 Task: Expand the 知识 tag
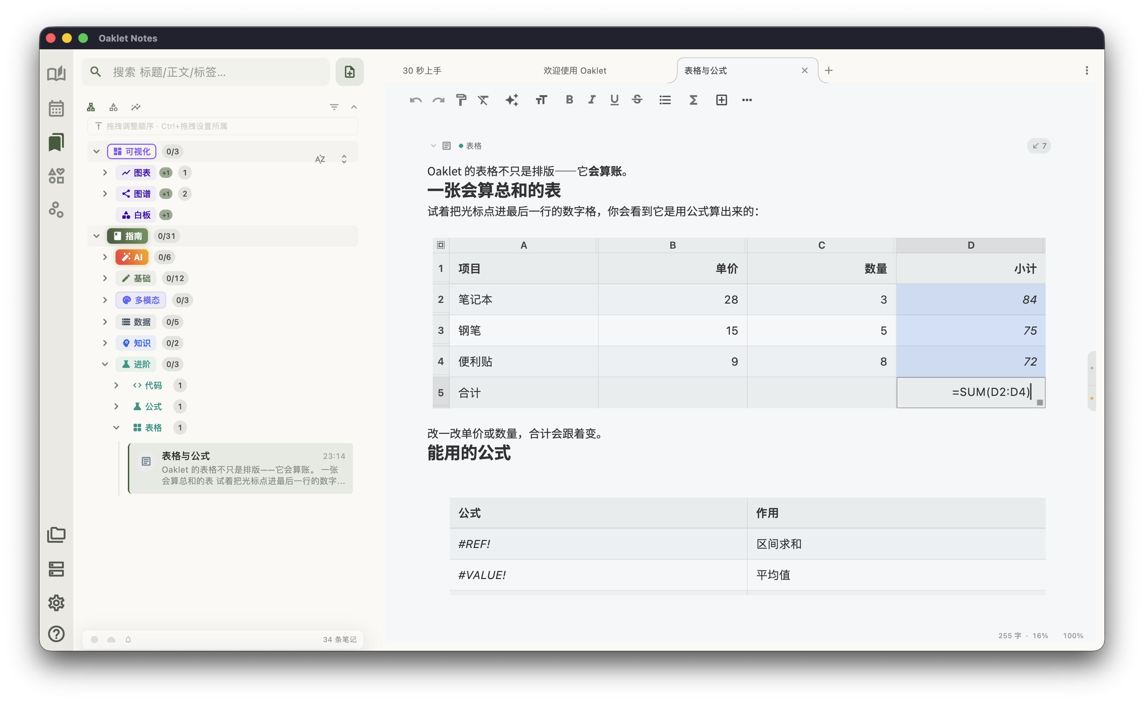coord(105,343)
